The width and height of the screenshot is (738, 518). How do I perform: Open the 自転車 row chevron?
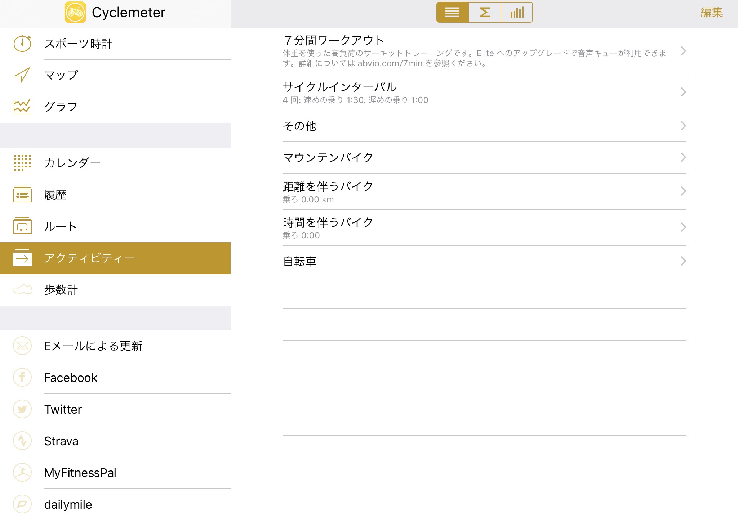(683, 261)
